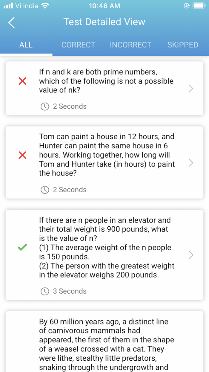Select the ALL tab
This screenshot has width=209, height=372.
[26, 45]
